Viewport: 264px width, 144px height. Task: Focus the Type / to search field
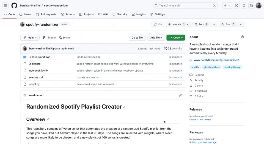click(x=183, y=5)
